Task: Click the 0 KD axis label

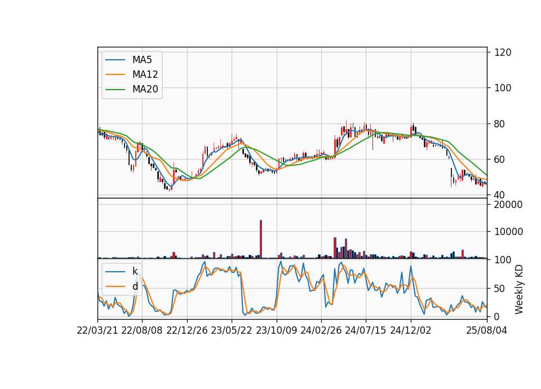Action: tap(497, 316)
